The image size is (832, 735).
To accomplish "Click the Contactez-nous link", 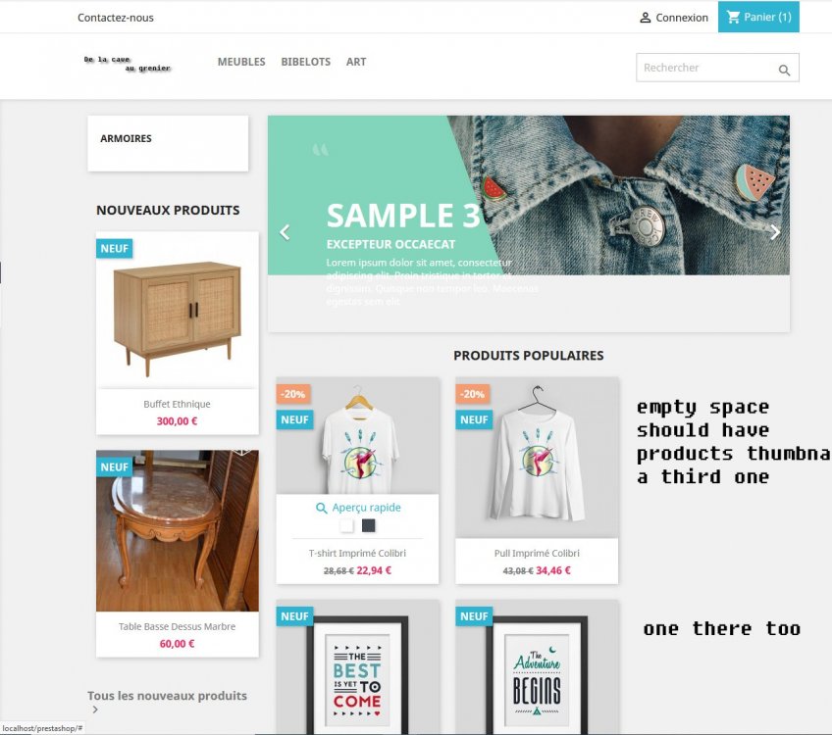I will tap(116, 18).
